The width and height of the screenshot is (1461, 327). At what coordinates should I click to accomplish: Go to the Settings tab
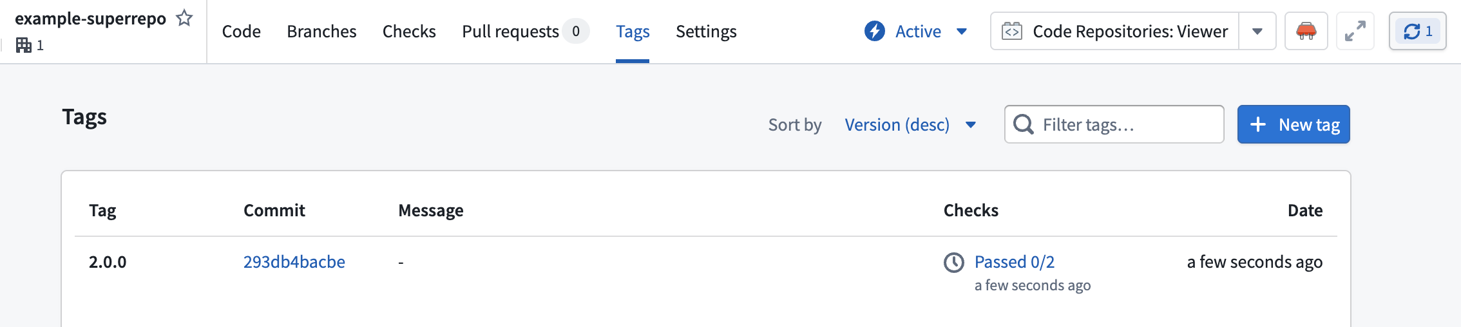706,32
